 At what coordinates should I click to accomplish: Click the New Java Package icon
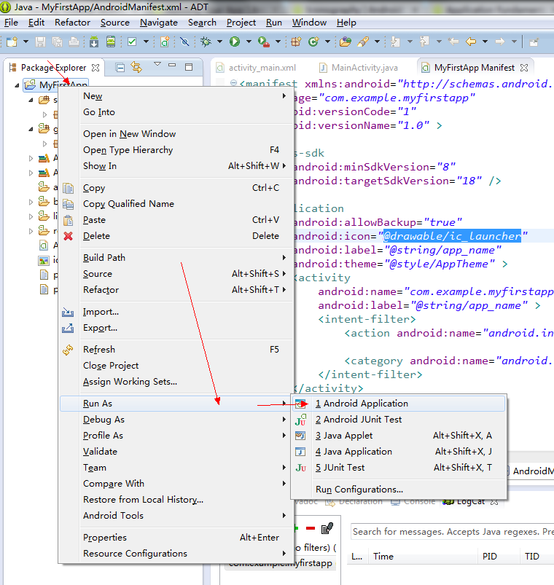296,42
